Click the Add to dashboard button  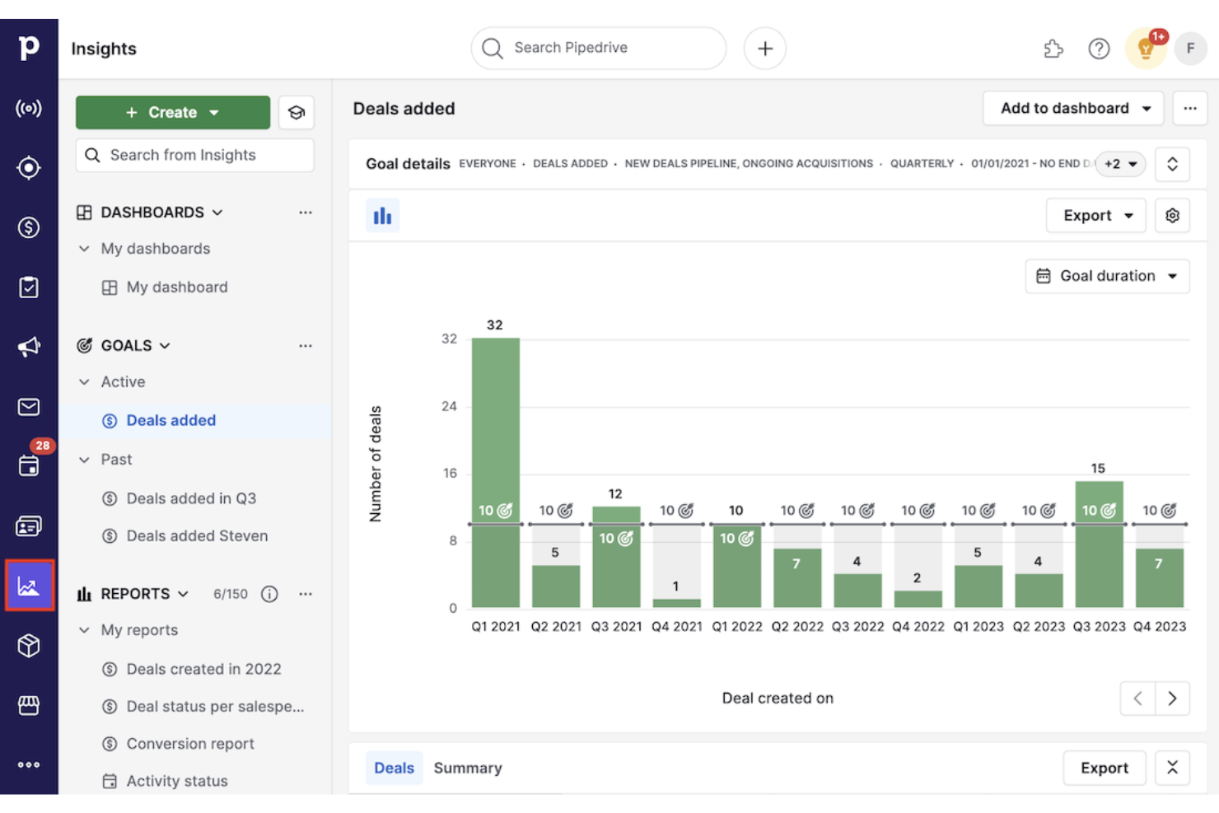tap(1072, 108)
